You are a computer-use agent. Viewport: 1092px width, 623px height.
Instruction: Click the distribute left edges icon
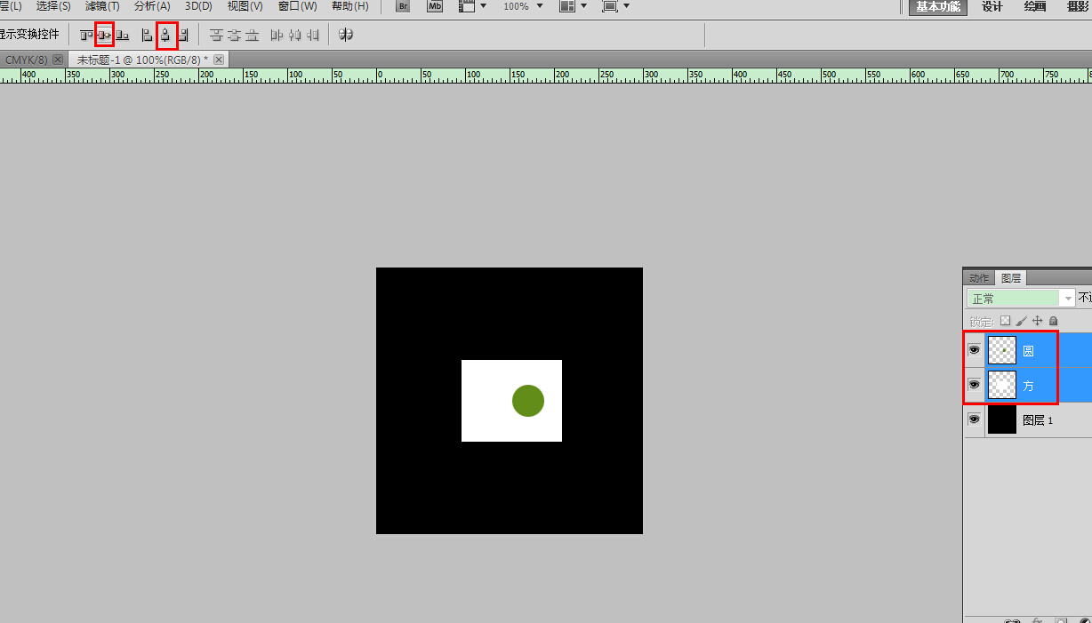pyautogui.click(x=277, y=36)
